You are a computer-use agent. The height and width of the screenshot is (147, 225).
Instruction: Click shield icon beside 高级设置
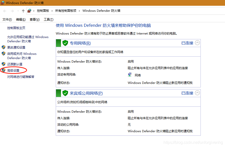[x=3, y=70]
